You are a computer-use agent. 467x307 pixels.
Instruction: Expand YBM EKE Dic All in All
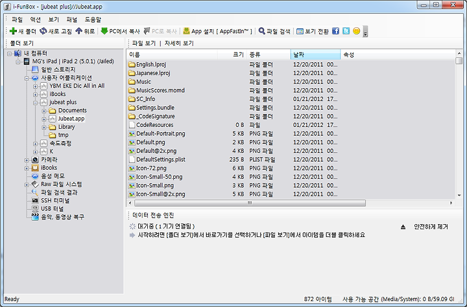point(35,86)
